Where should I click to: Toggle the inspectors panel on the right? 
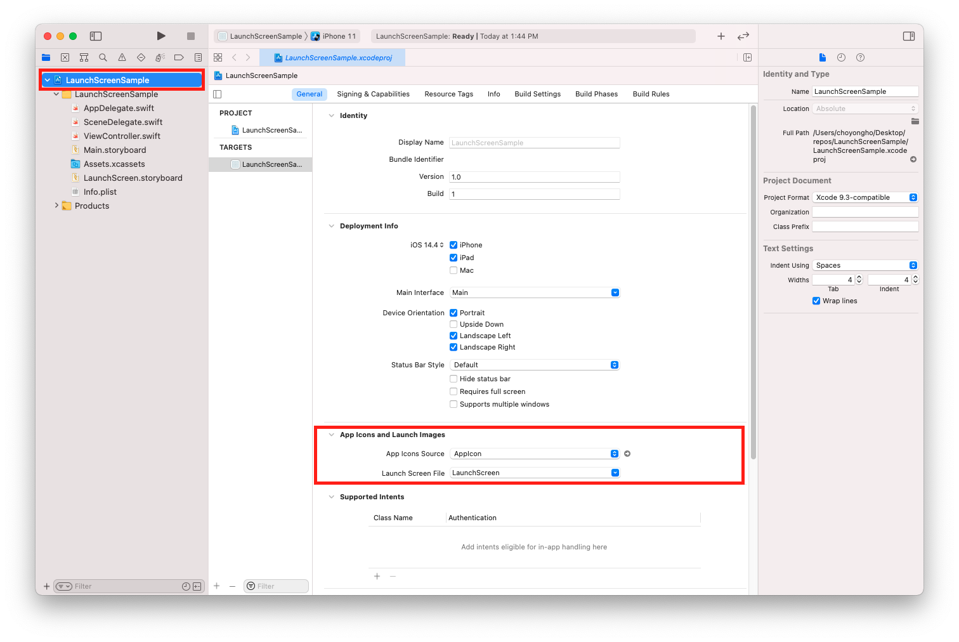(909, 36)
